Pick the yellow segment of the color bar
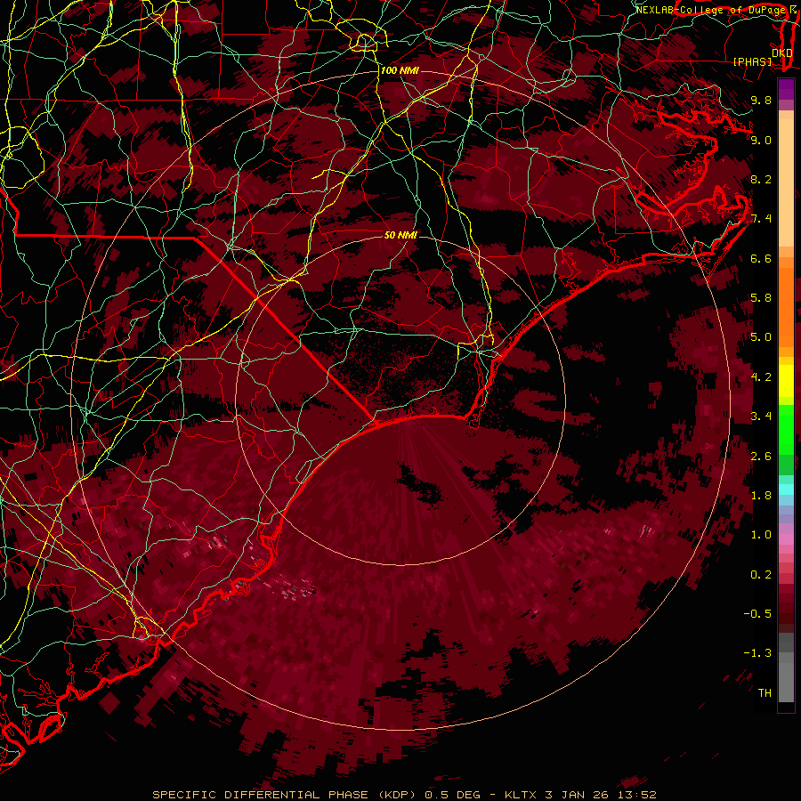This screenshot has height=801, width=801. 786,381
